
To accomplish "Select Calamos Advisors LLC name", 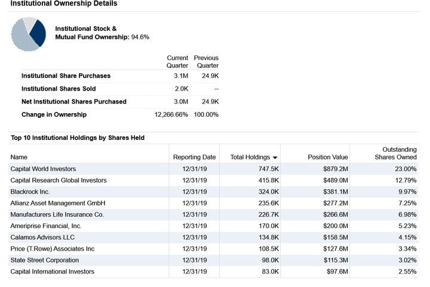I will click(x=42, y=237).
